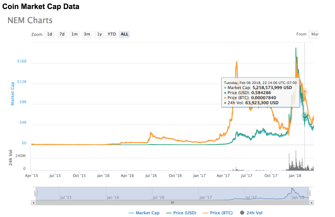Click the Coin Market Cap Data title
Viewport: 335px width, 217px height.
coord(41,6)
